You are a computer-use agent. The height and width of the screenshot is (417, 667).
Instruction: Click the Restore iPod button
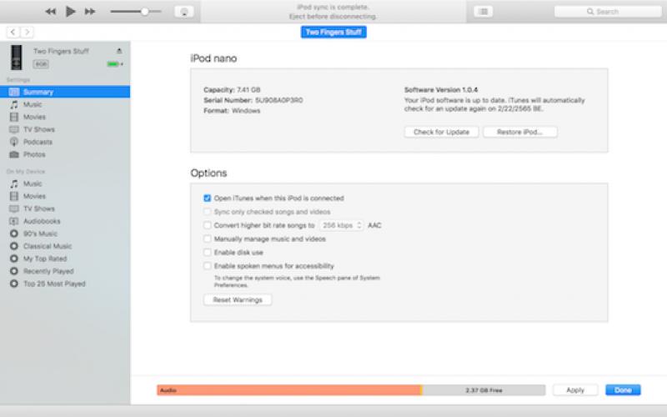pyautogui.click(x=519, y=132)
